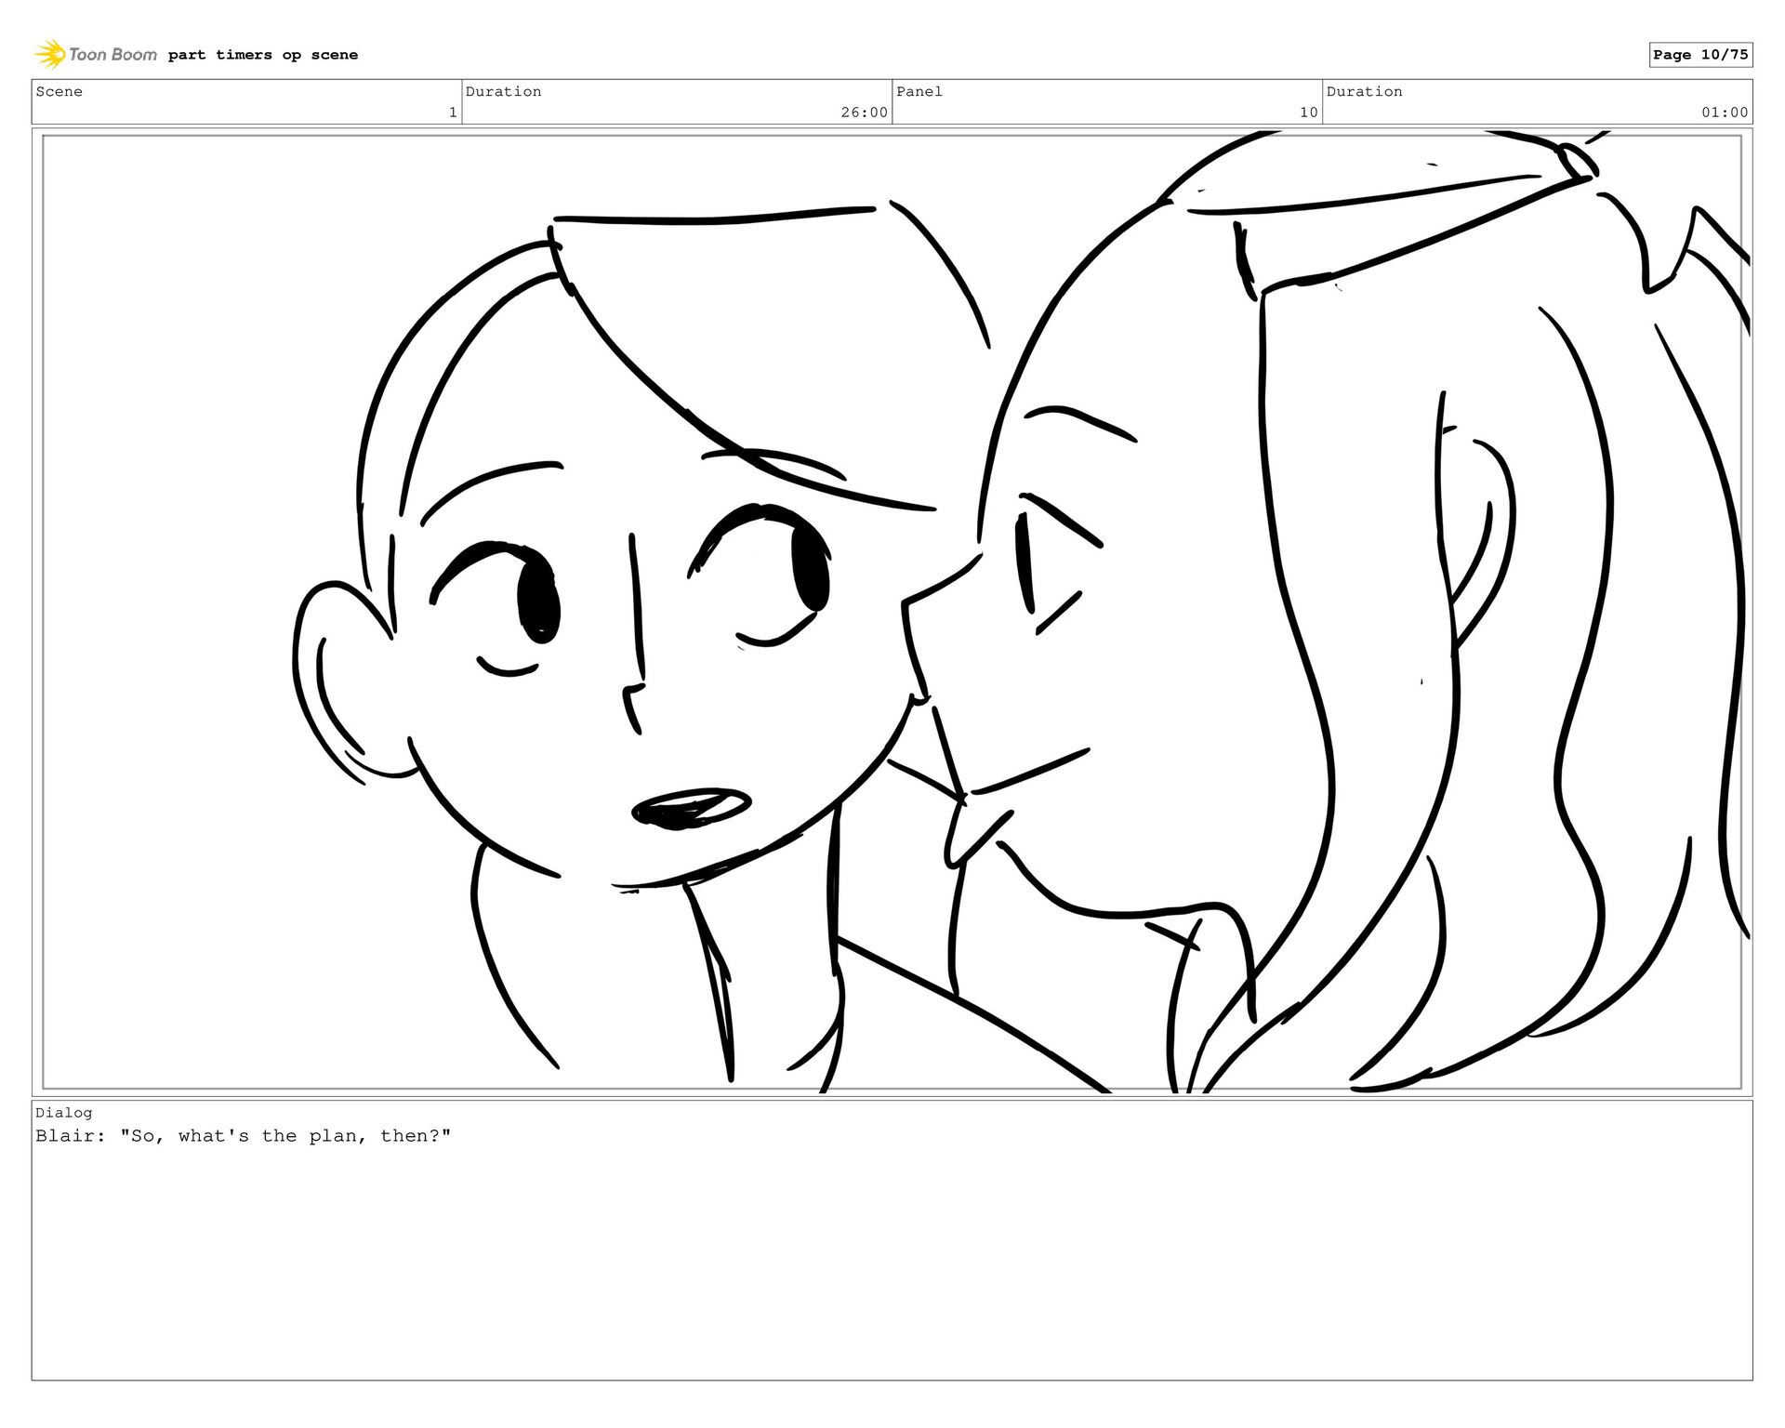Viewport: 1785px width, 1428px height.
Task: Click the storyboard panel drawing
Action: (x=892, y=613)
